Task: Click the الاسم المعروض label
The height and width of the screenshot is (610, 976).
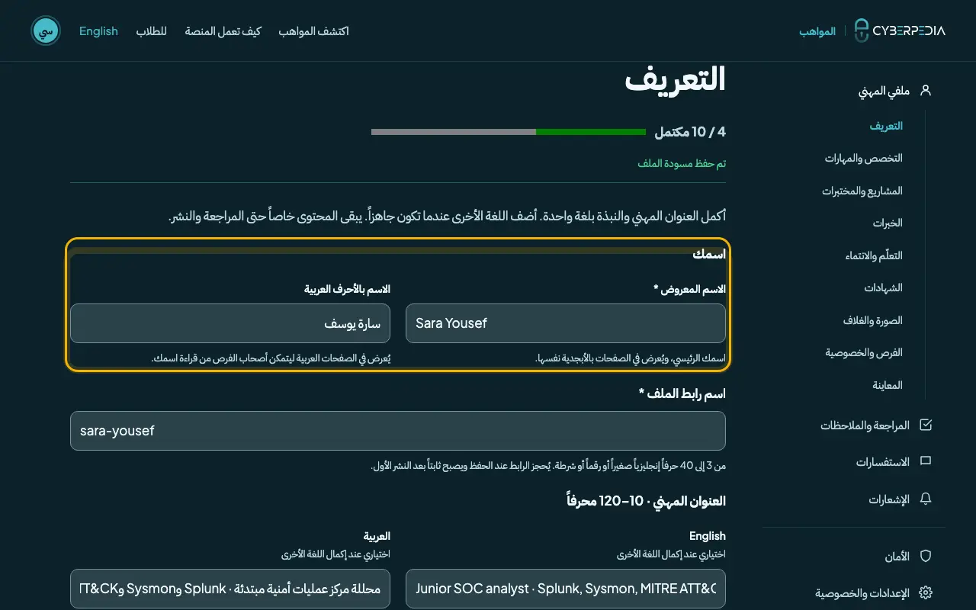Action: pos(689,290)
